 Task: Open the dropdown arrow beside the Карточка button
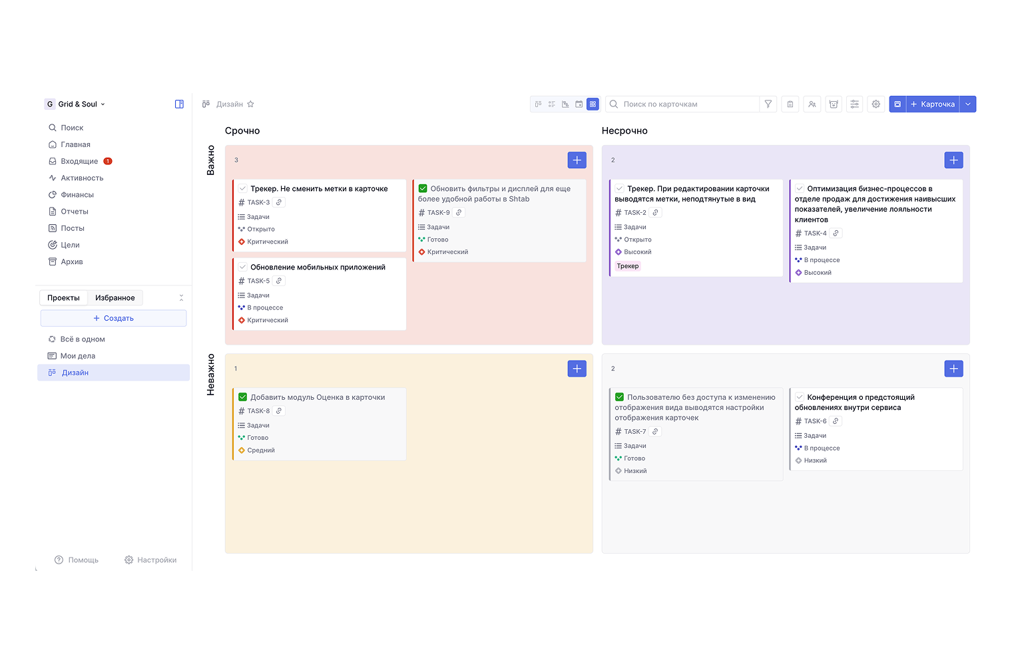[968, 104]
